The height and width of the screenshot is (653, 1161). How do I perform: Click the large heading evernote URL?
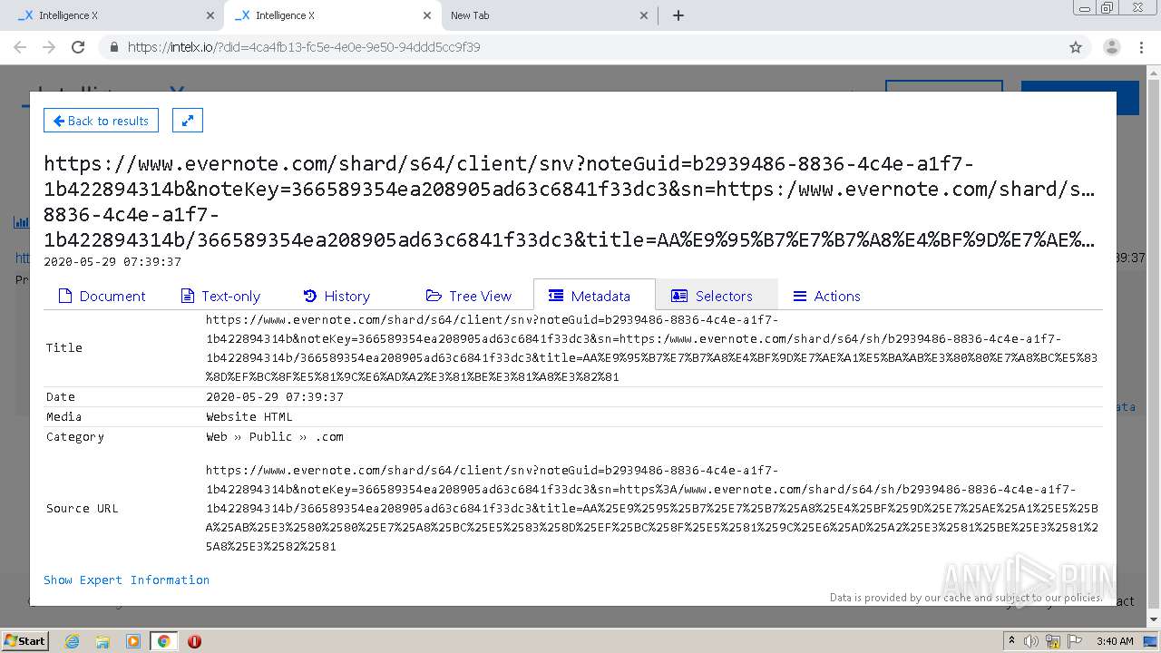(570, 201)
